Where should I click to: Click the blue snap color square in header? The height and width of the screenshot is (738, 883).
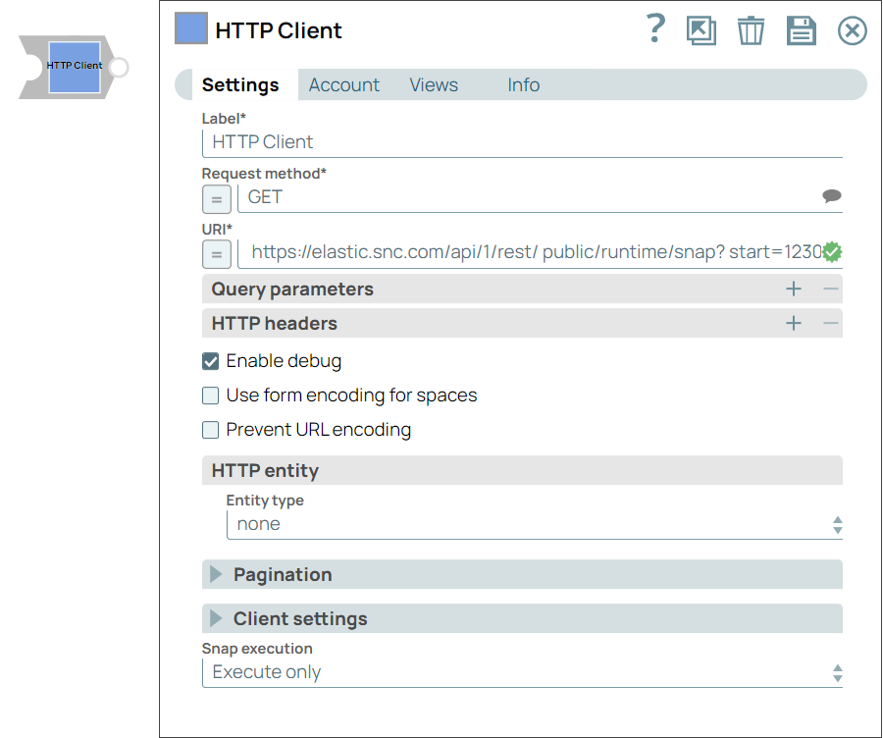tap(191, 28)
